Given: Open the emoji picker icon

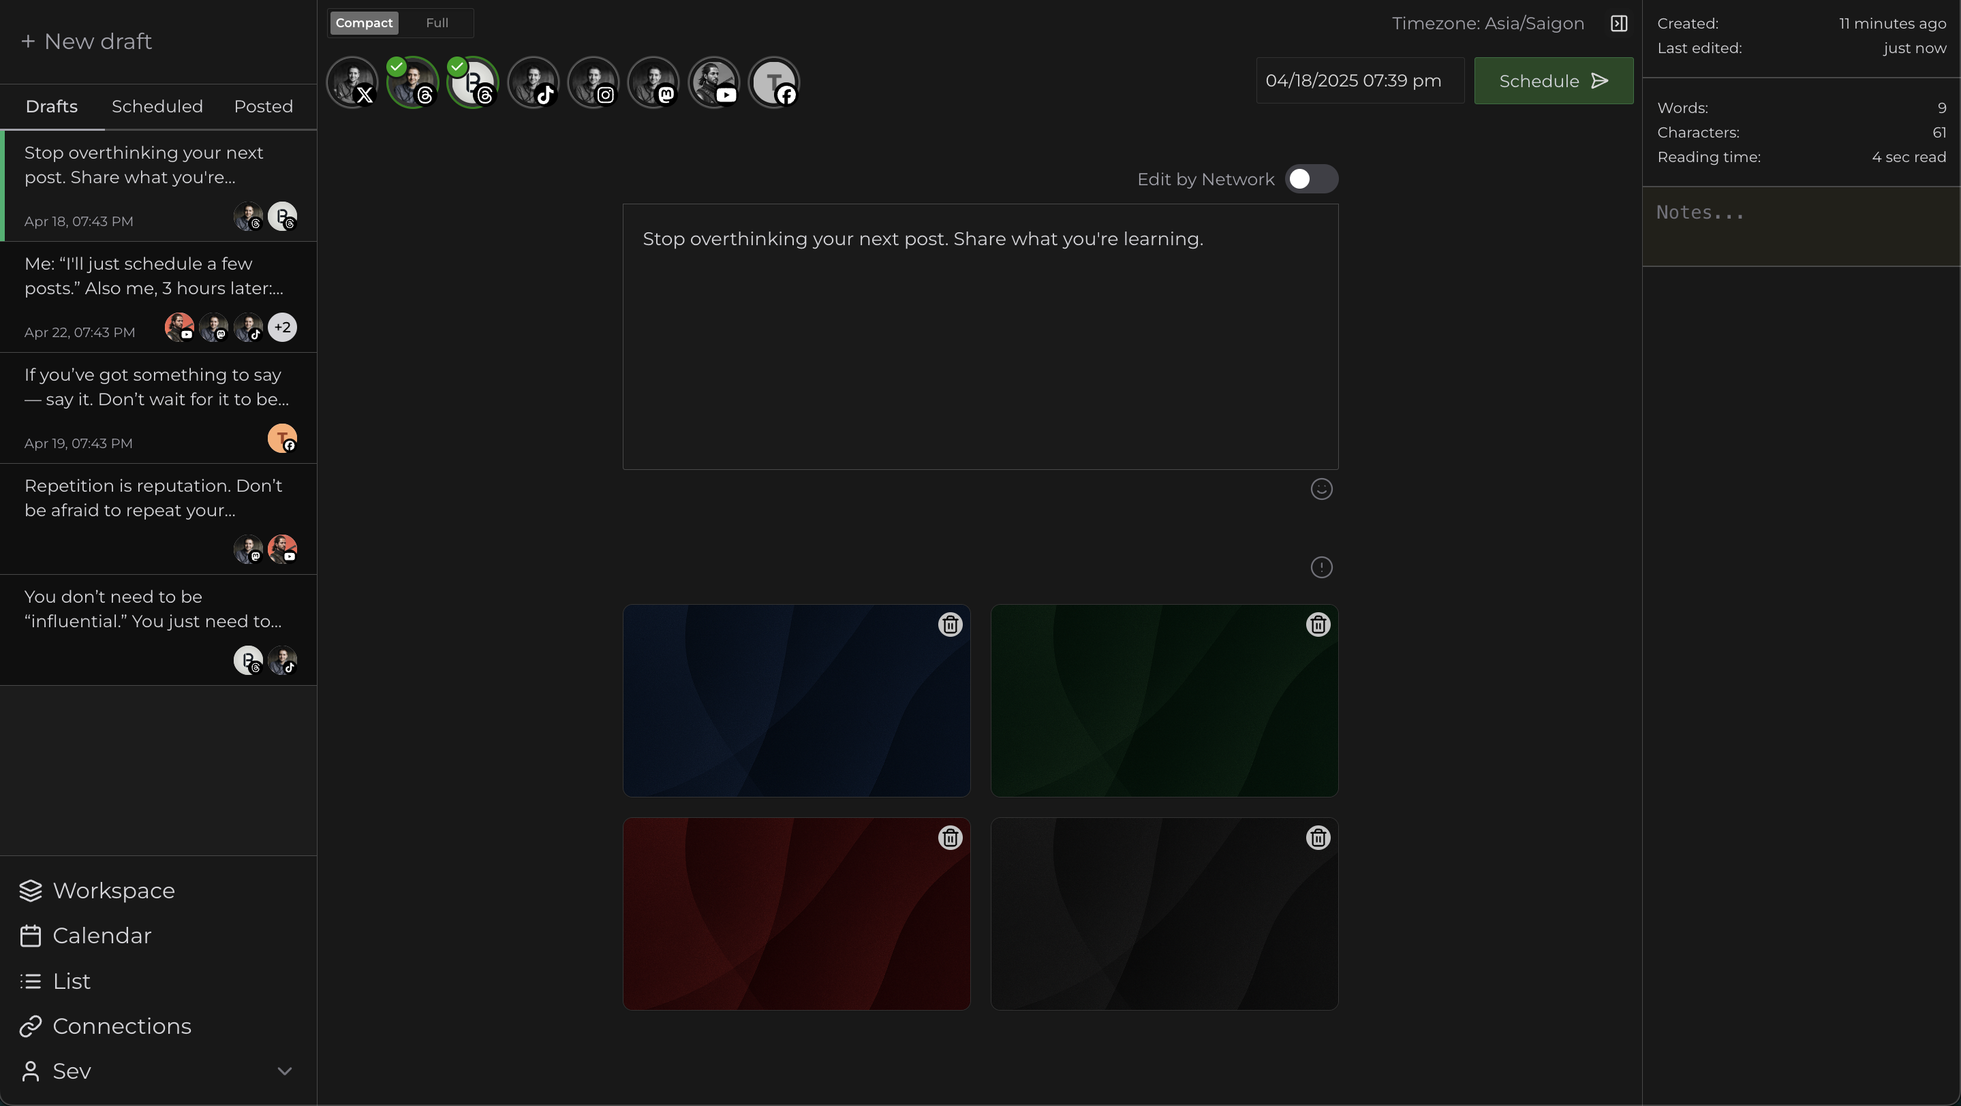Looking at the screenshot, I should pos(1321,489).
